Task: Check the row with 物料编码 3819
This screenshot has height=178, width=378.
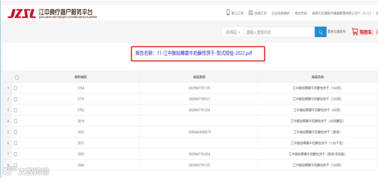Action: coord(15,121)
